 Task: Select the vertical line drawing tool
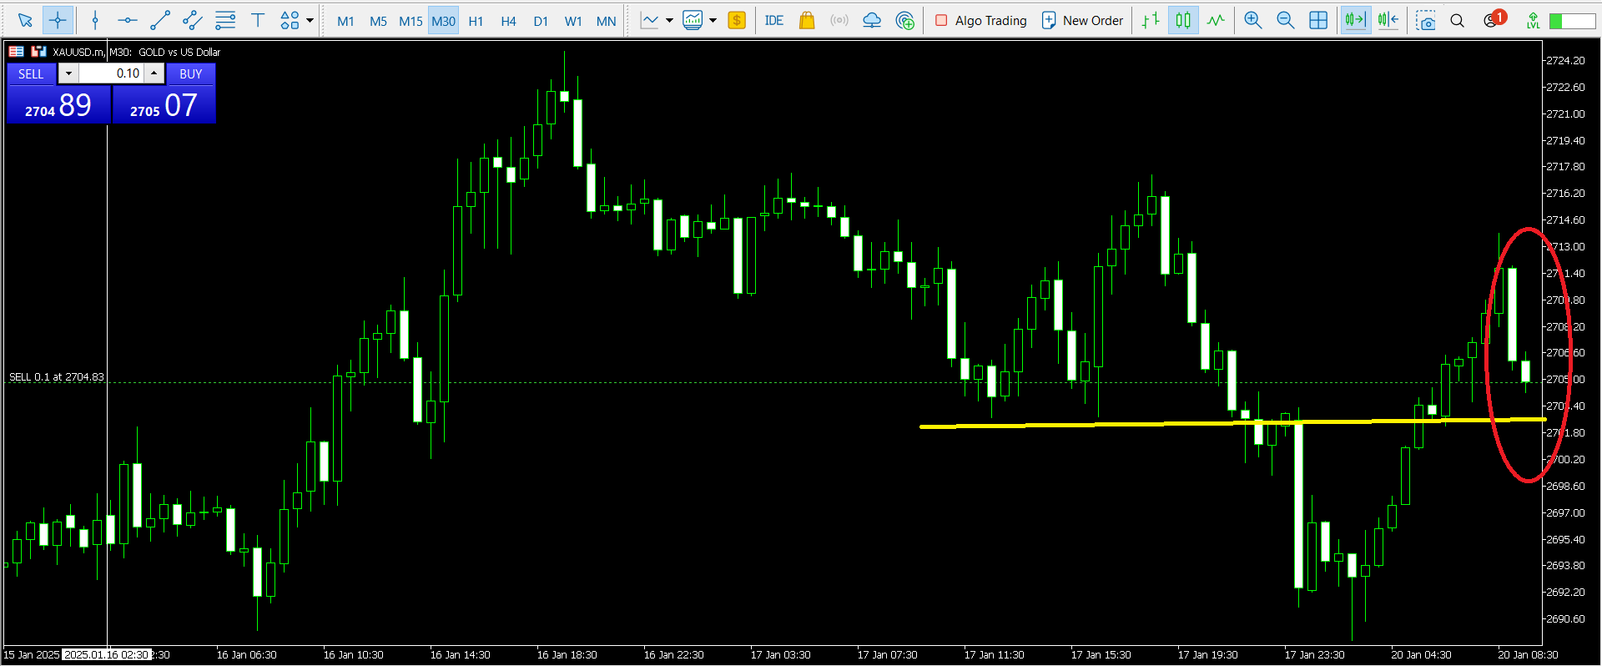(x=95, y=20)
